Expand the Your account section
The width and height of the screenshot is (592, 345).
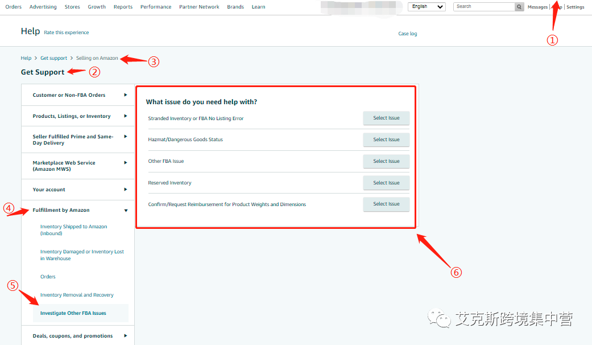coord(77,190)
